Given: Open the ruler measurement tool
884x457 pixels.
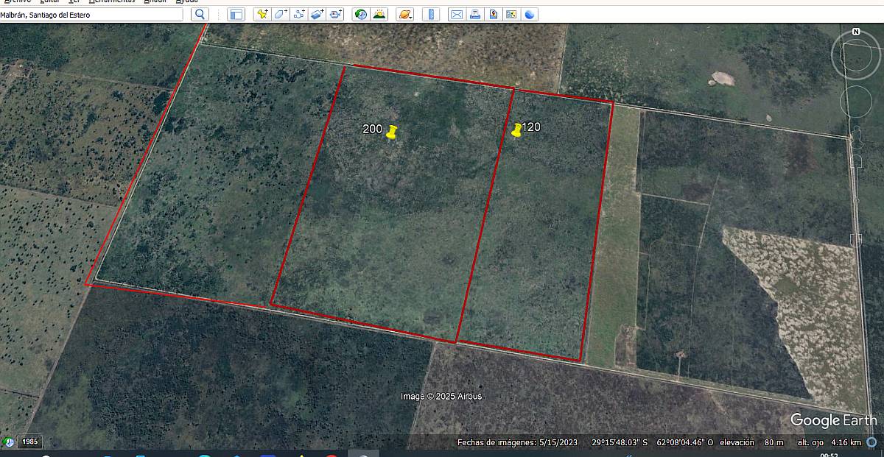Looking at the screenshot, I should click(x=430, y=13).
